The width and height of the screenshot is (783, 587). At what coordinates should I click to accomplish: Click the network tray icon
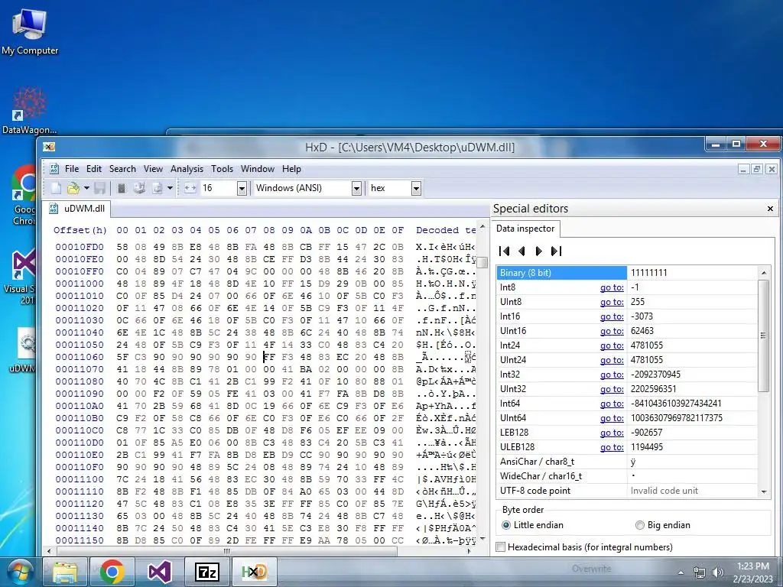click(x=700, y=572)
